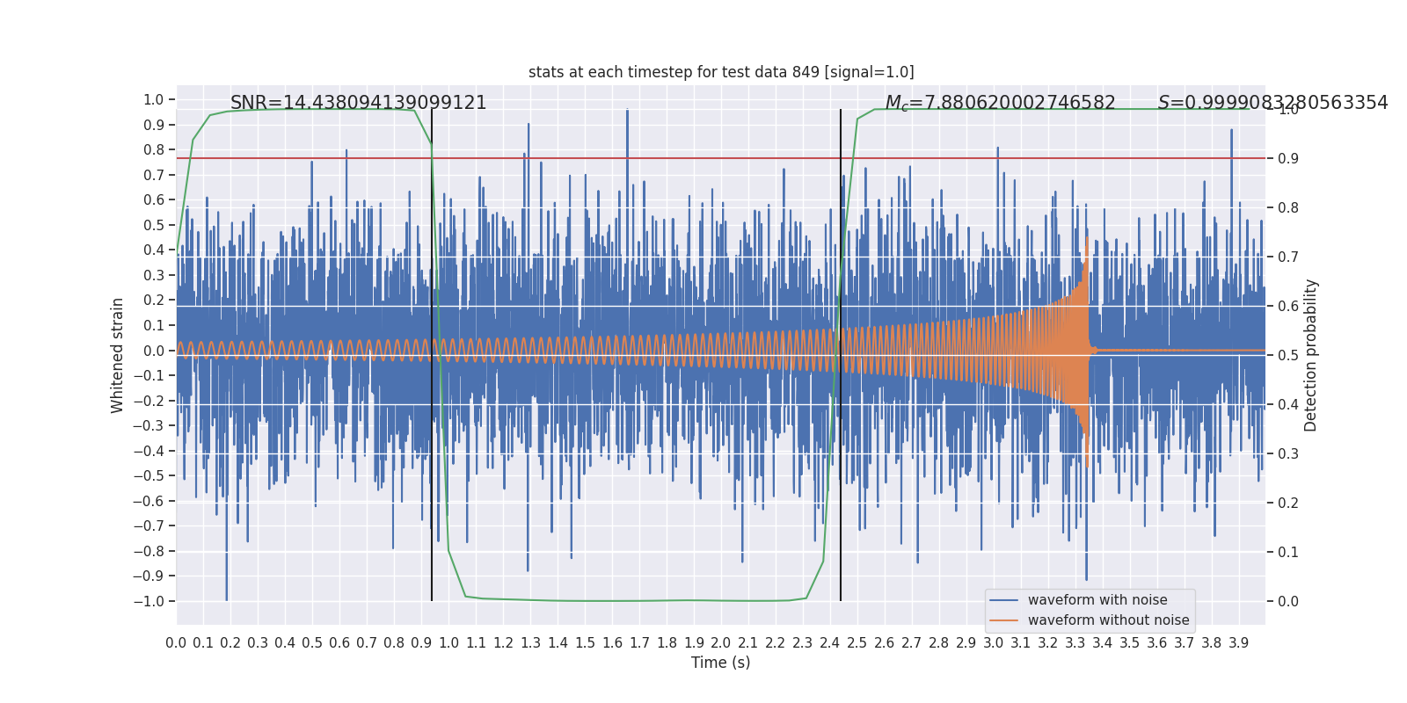
Task: Select the S=0.9999083280563354 annotation
Action: (x=1272, y=103)
